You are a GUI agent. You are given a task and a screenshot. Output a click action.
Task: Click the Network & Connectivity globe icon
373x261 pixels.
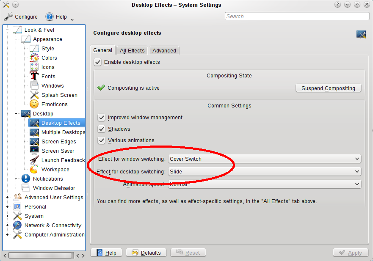(x=17, y=225)
